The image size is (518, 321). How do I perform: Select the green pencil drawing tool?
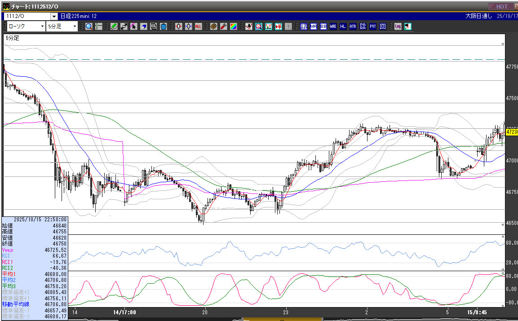[114, 26]
